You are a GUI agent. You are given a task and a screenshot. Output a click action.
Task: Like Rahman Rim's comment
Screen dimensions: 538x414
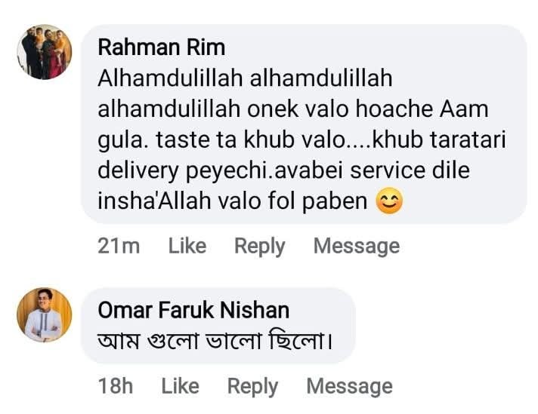187,246
